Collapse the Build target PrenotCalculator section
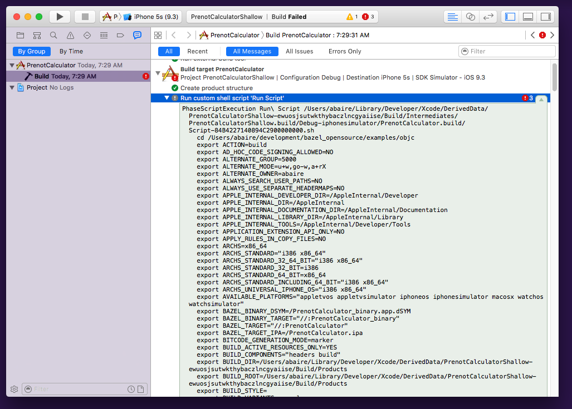 tap(158, 73)
